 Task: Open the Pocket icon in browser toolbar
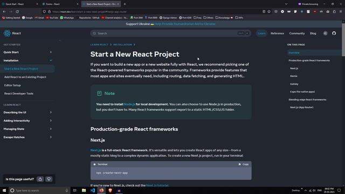tap(275, 12)
